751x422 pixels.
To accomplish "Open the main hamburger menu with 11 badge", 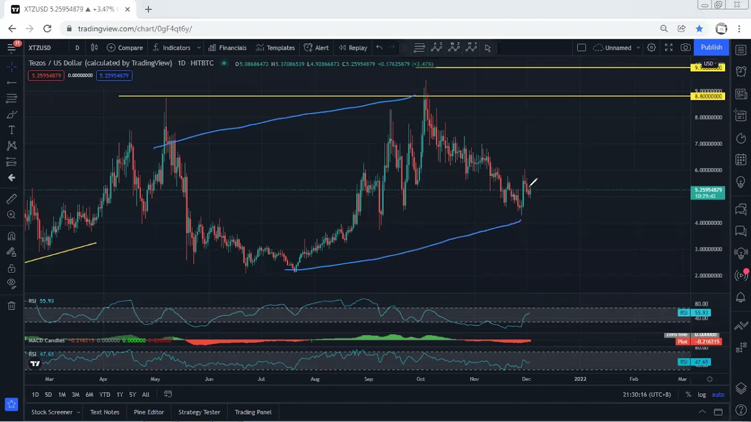I will point(11,47).
